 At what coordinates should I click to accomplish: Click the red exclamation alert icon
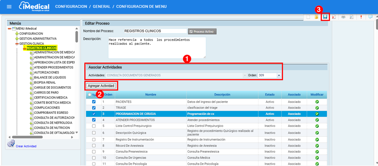[x=361, y=17]
